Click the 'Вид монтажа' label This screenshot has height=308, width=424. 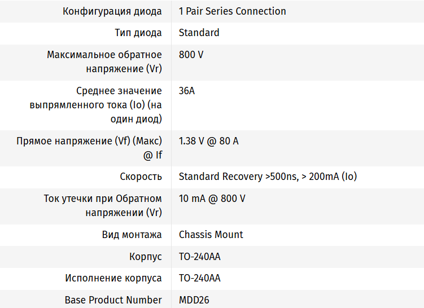pyautogui.click(x=132, y=235)
